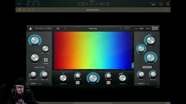Open the fourth orange list icon
The width and height of the screenshot is (186, 104).
tap(33, 10)
